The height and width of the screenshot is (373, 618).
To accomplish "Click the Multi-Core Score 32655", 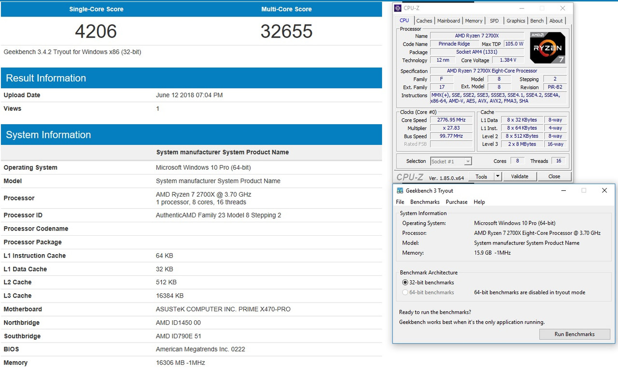I will coord(286,31).
